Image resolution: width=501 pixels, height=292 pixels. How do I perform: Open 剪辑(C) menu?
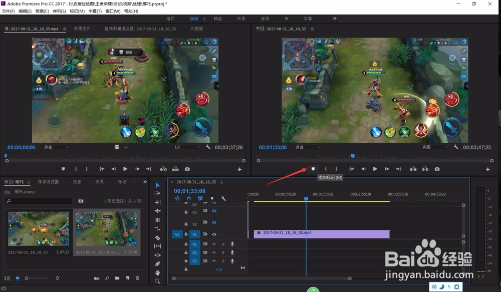(42, 11)
